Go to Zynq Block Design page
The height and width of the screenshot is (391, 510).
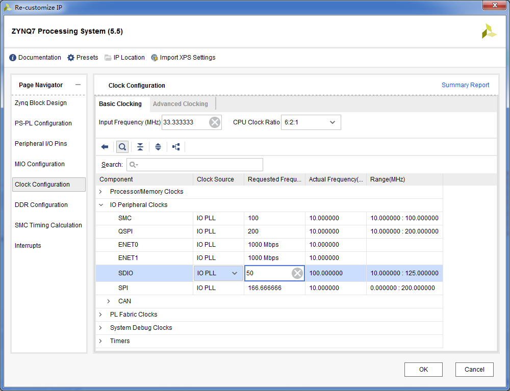click(41, 103)
